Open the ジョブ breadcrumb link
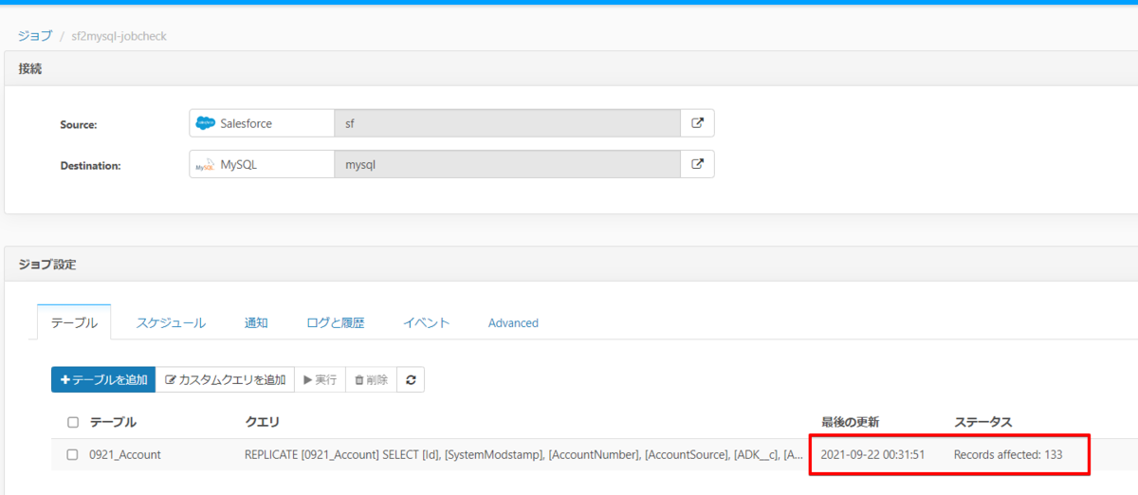 click(x=35, y=36)
